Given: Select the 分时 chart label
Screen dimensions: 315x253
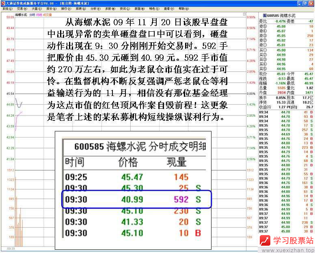Looking at the screenshot, I should tap(32, 15).
